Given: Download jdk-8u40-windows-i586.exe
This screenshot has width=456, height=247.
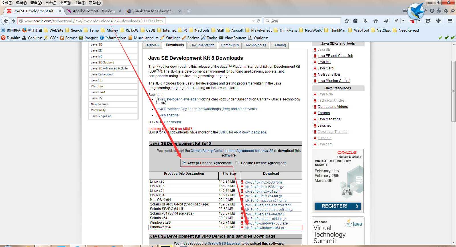Looking at the screenshot, I should [266, 223].
